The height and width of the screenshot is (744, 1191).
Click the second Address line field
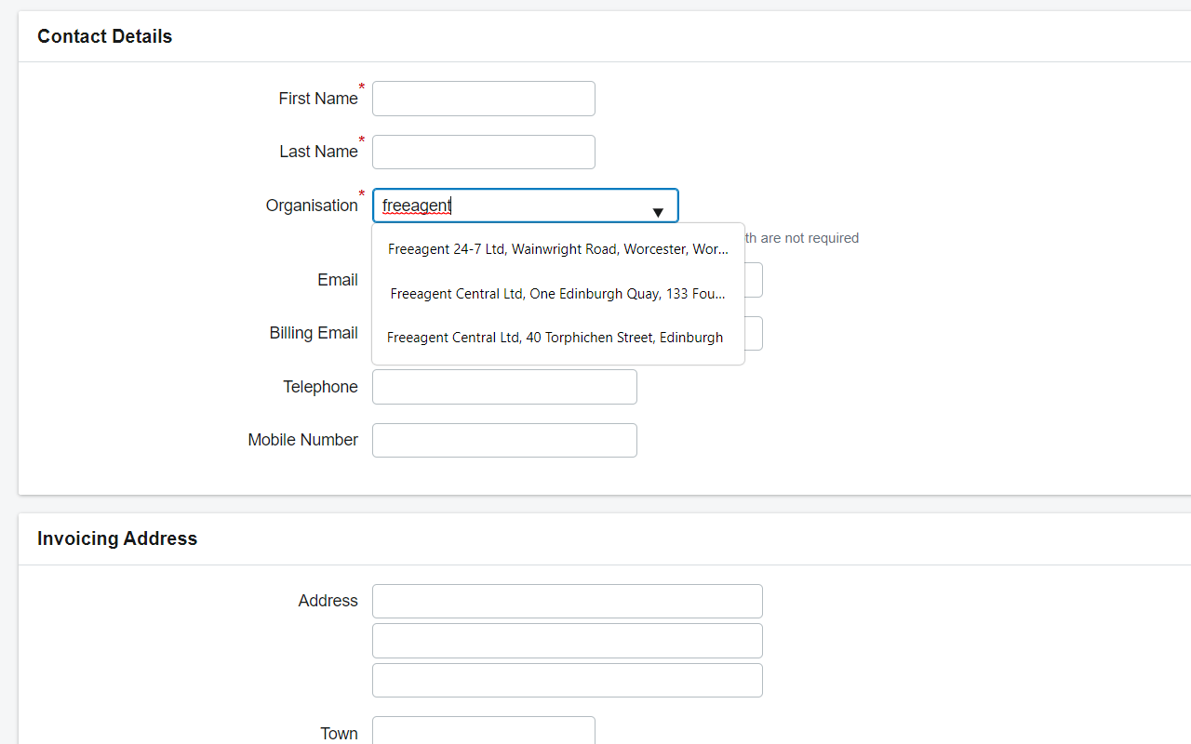click(x=568, y=641)
